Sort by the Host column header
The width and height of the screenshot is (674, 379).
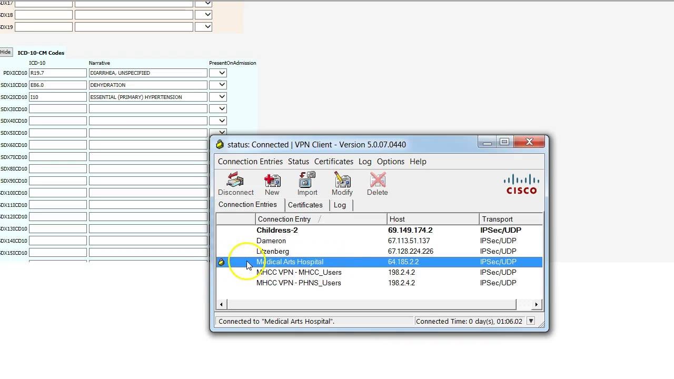[433, 219]
